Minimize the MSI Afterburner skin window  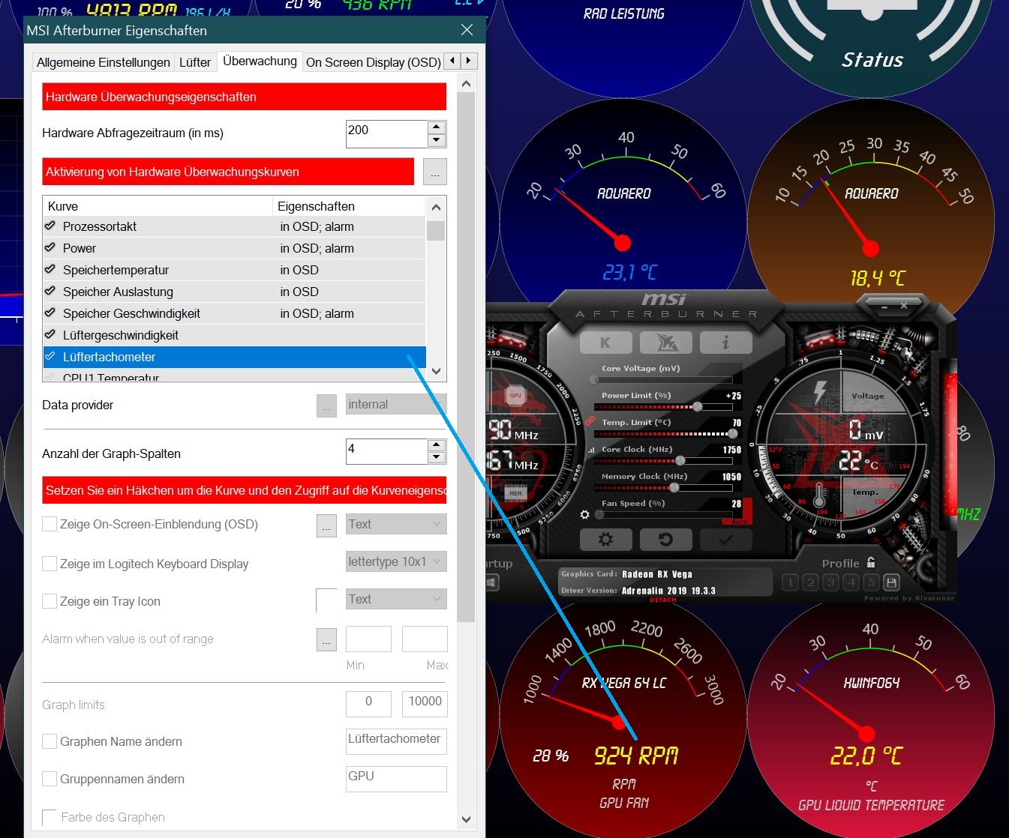(884, 306)
